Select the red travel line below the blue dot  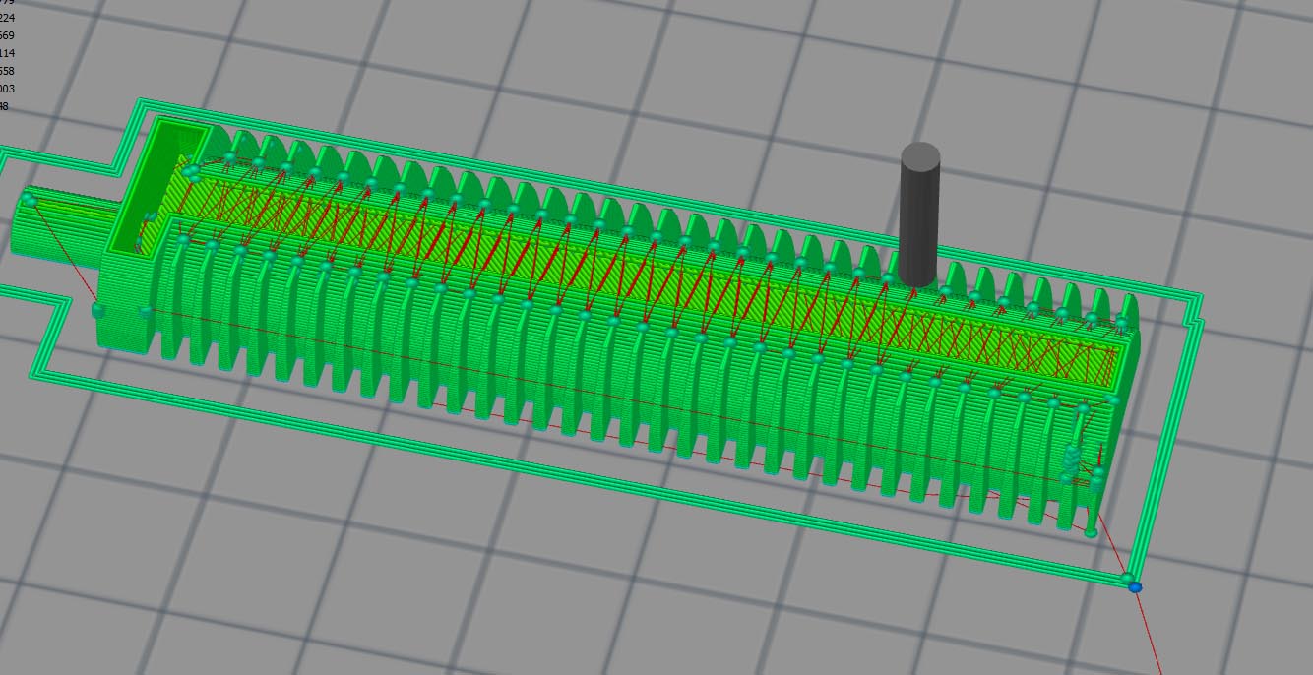click(1151, 632)
